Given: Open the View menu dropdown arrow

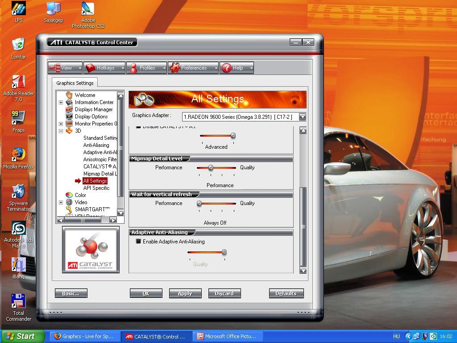Looking at the screenshot, I should click(x=80, y=68).
